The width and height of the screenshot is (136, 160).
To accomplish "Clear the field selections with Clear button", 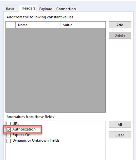I will (x=120, y=135).
